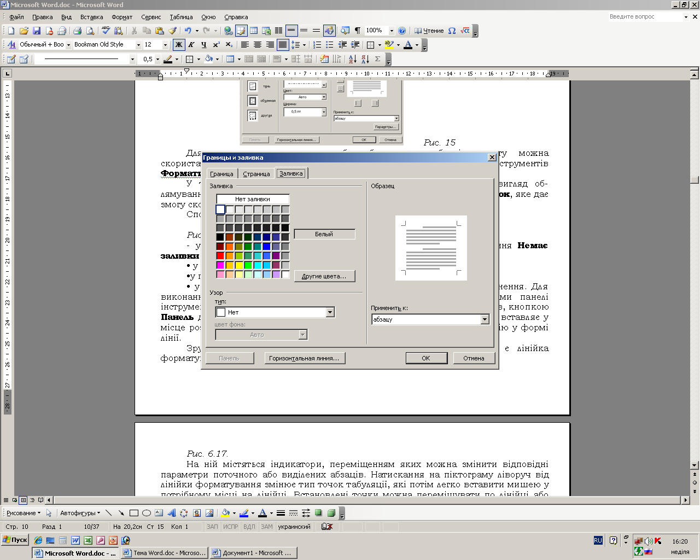
Task: Run the spelling check ABC icon
Action: tap(106, 31)
